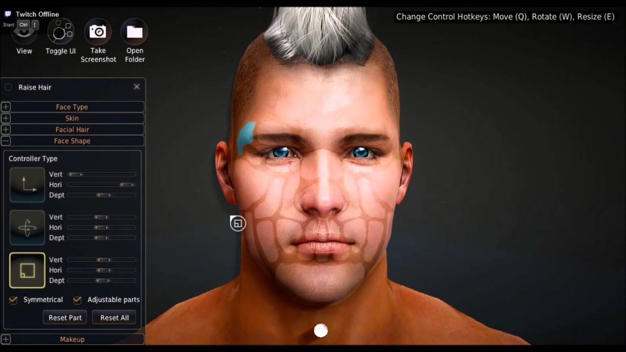Viewport: 626px width, 352px height.
Task: Expand the Facial Hair section
Action: [72, 130]
